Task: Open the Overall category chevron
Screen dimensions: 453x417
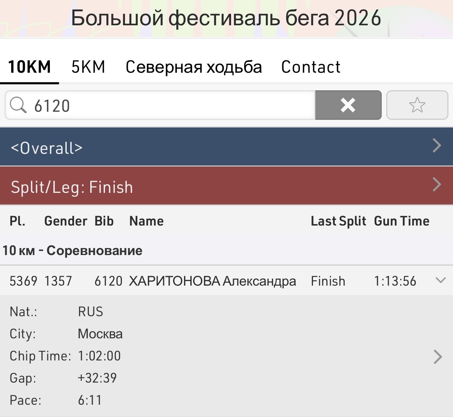Action: (437, 145)
